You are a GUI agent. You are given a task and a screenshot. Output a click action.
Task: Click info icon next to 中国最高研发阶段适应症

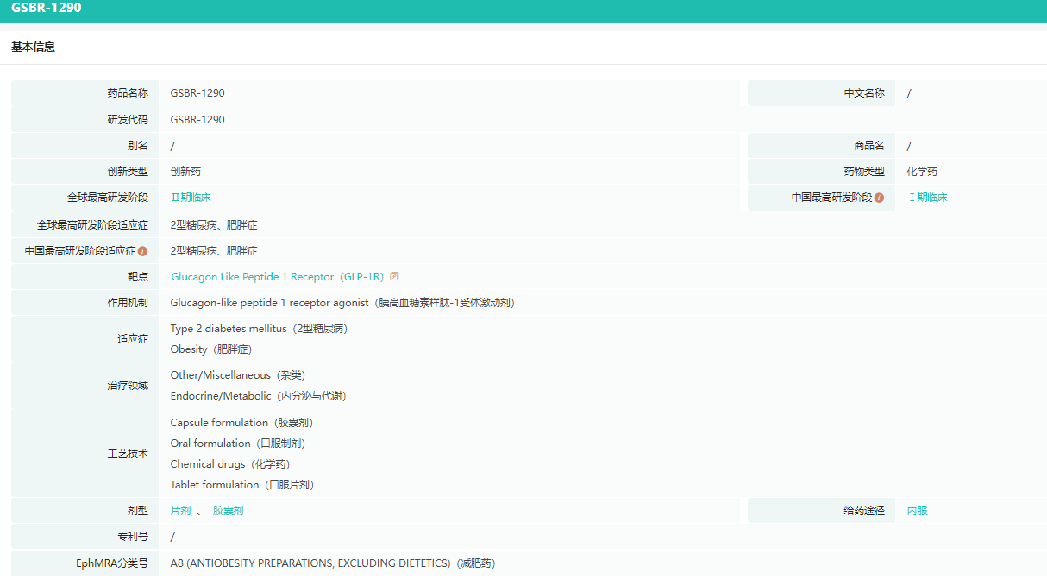[x=142, y=251]
